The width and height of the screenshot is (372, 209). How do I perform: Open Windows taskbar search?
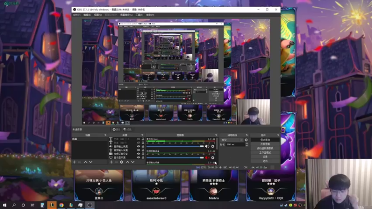[14, 205]
